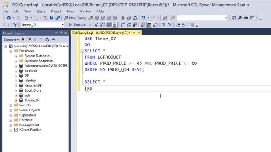Open the Tools menu
271x152 pixels.
(70, 11)
